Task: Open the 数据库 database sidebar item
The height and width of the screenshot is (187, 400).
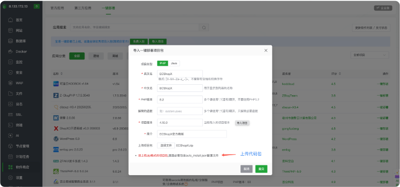Action: 21,41
